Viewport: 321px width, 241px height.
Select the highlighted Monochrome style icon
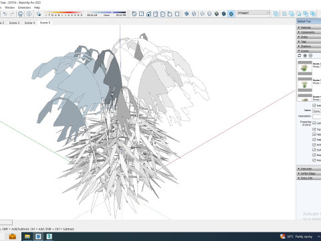231,14
